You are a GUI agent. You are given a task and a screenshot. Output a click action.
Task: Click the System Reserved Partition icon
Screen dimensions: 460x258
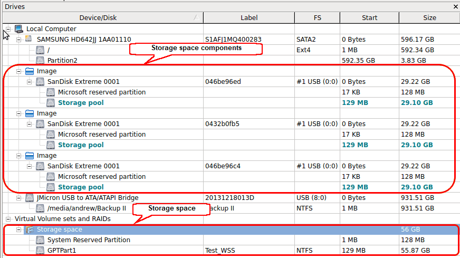pos(40,240)
